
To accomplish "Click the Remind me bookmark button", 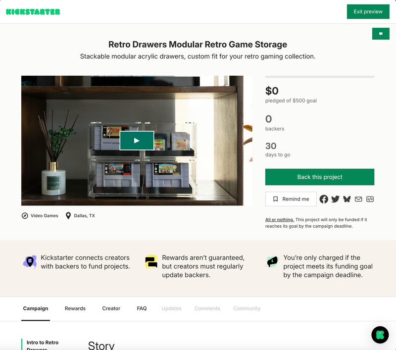I will (291, 199).
